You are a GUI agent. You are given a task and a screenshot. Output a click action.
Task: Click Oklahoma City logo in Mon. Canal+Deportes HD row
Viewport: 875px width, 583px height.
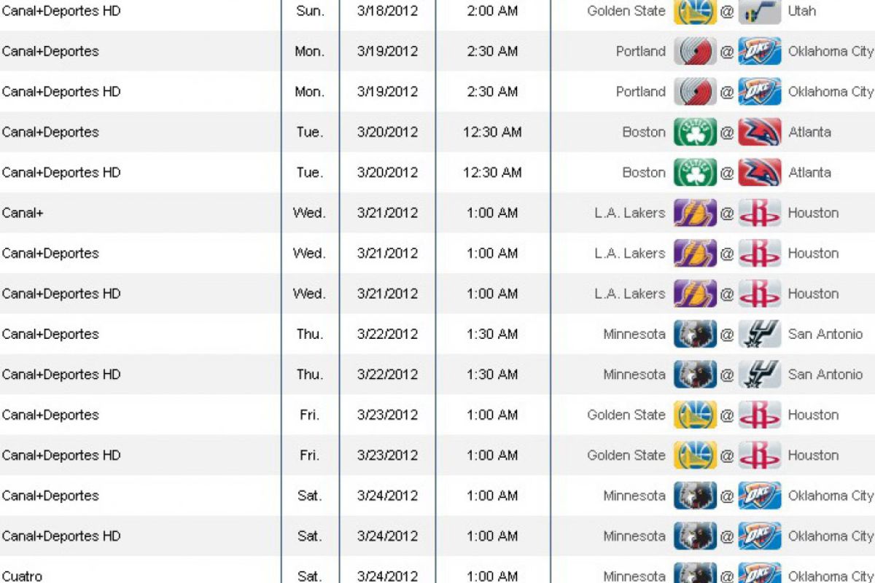tap(760, 92)
